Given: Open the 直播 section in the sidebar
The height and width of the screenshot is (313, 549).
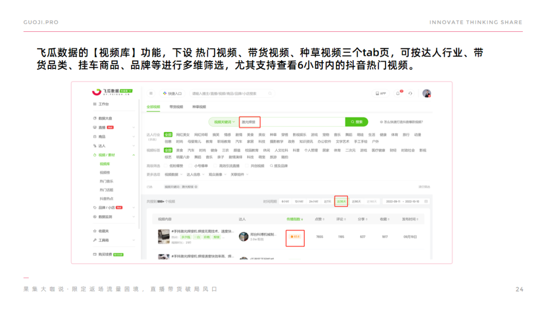Looking at the screenshot, I should tap(94, 127).
